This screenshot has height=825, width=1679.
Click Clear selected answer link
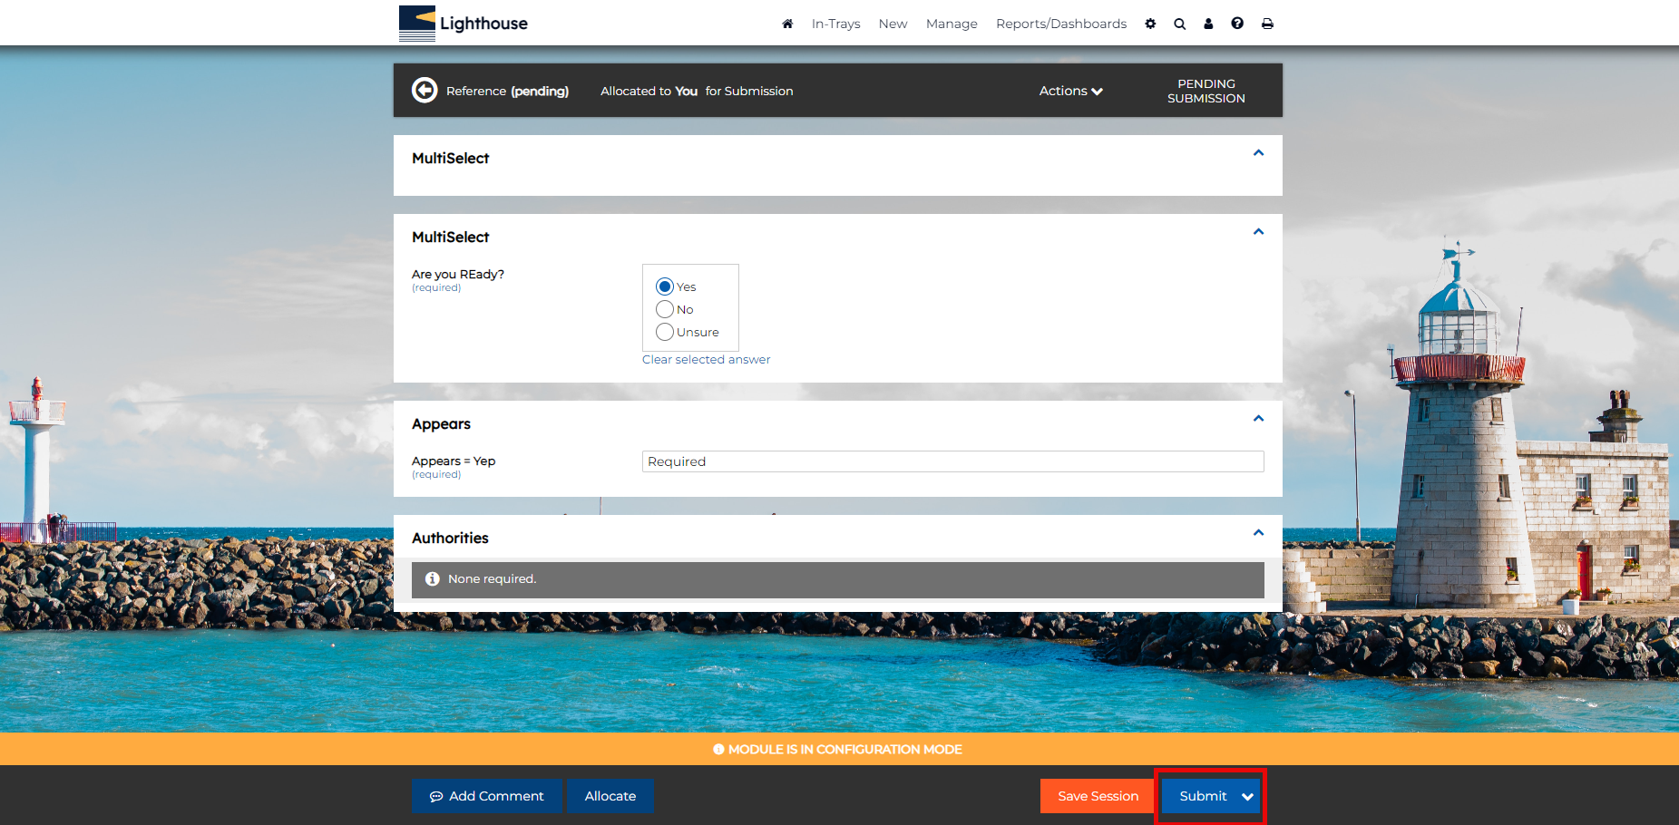pyautogui.click(x=706, y=360)
